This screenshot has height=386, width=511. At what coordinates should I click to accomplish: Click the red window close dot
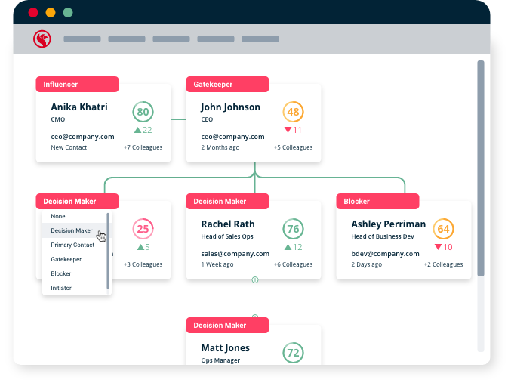pyautogui.click(x=33, y=12)
